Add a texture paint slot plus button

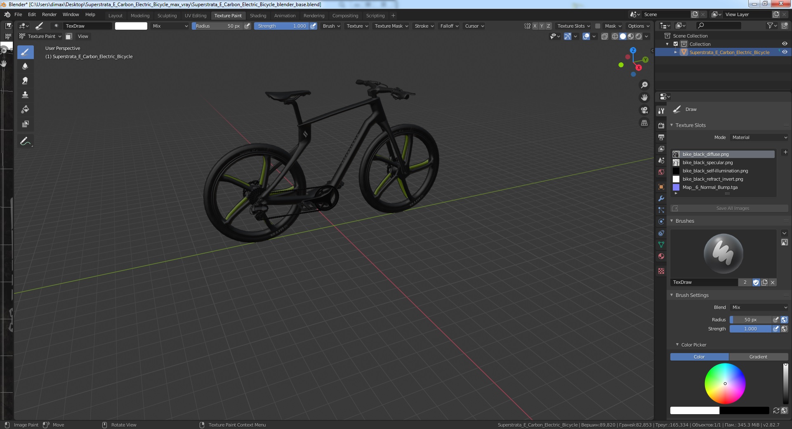(x=785, y=152)
